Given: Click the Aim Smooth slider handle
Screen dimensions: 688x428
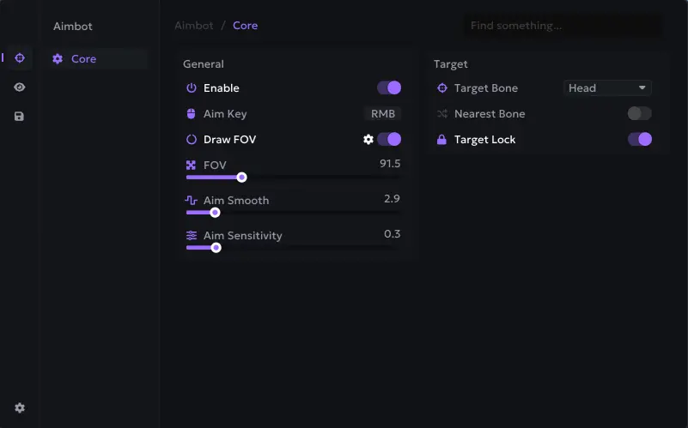Looking at the screenshot, I should (216, 213).
